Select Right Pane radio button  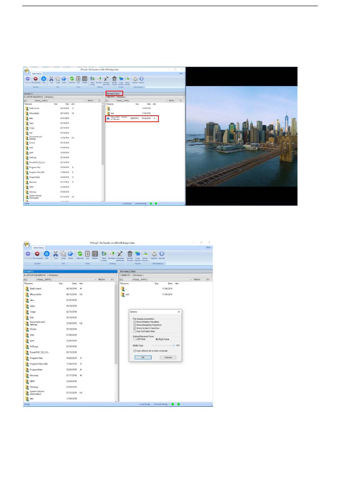click(157, 339)
